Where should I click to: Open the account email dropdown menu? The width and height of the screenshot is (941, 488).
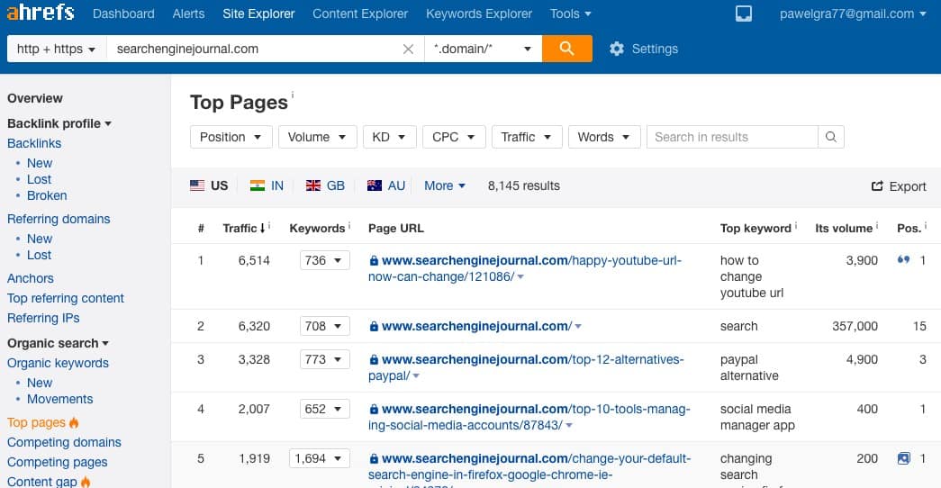click(x=852, y=14)
